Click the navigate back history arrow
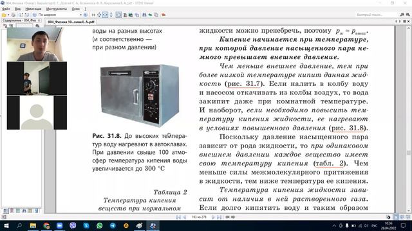This screenshot has height=231, width=412. pyautogui.click(x=227, y=217)
